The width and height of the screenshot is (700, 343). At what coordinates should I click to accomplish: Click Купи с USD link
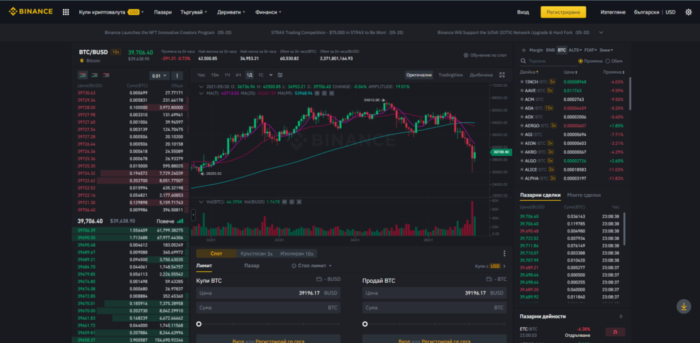(490, 266)
